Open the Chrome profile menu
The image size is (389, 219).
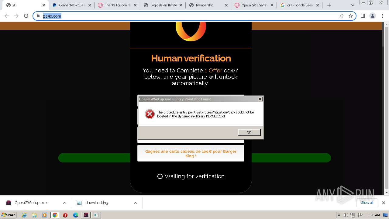372,16
